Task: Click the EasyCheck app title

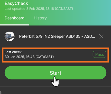Action: click(16, 4)
